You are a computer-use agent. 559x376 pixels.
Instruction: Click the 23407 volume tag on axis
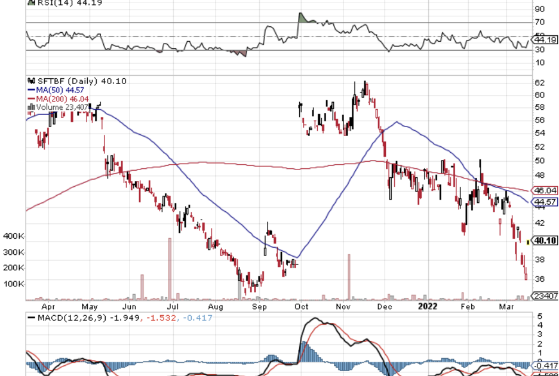545,295
